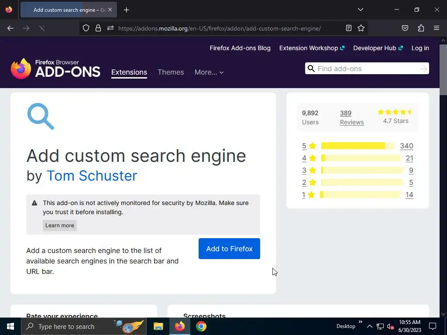The height and width of the screenshot is (335, 447).
Task: Open the Developer Hub link
Action: 378,48
